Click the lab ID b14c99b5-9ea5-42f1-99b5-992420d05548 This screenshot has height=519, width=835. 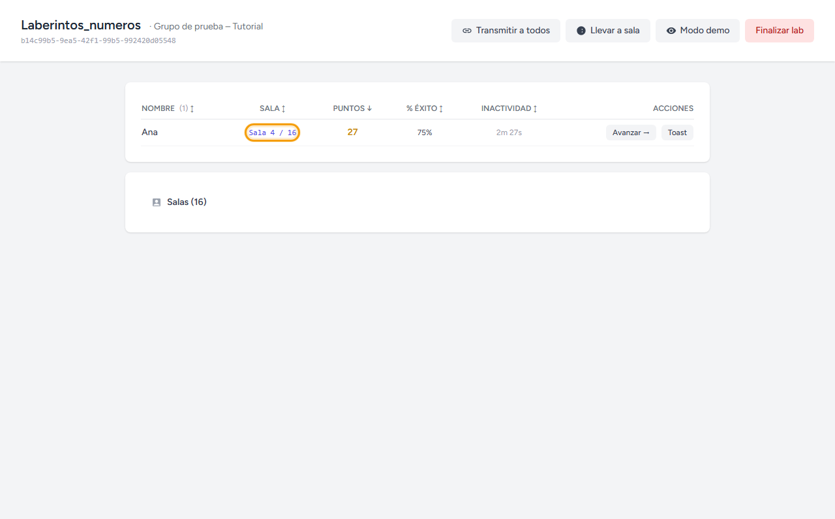click(x=99, y=40)
